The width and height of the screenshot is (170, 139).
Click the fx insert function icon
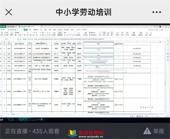point(20,39)
